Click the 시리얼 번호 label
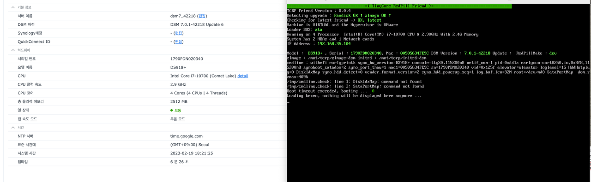The width and height of the screenshot is (591, 182). [x=27, y=59]
